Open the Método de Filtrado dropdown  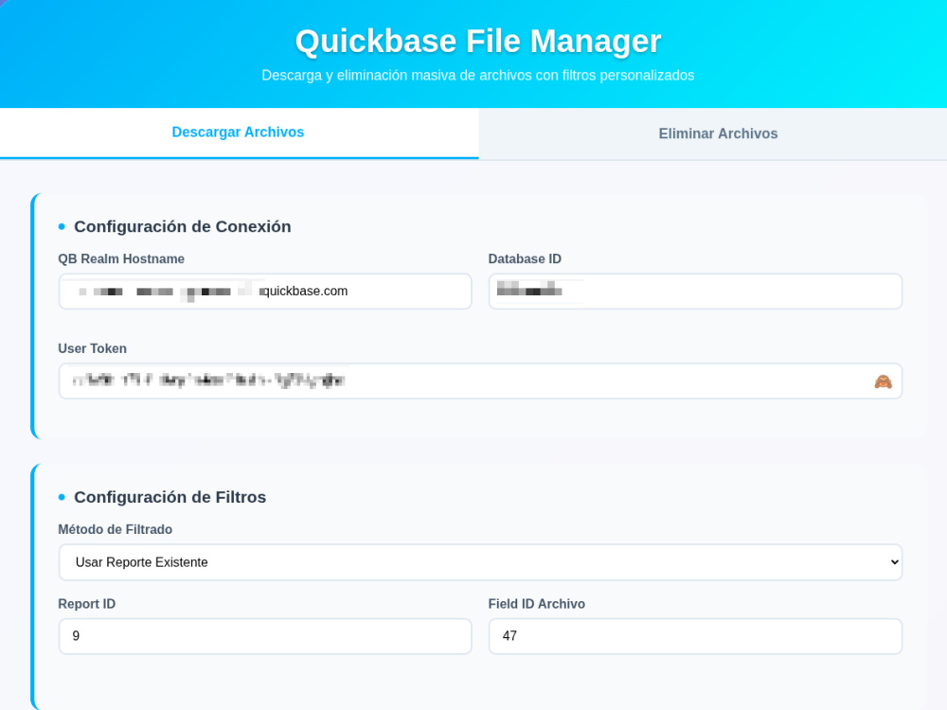(480, 562)
